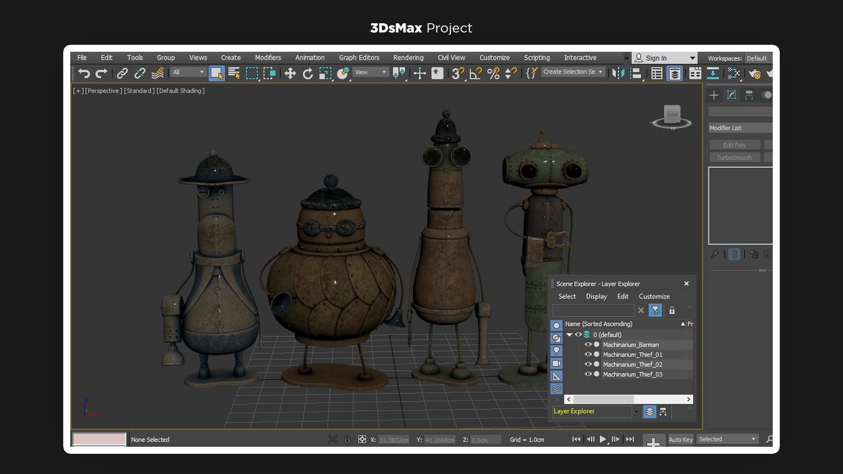Click Edit Named Selection Sets icon
Viewport: 843px width, 474px height.
[x=532, y=73]
